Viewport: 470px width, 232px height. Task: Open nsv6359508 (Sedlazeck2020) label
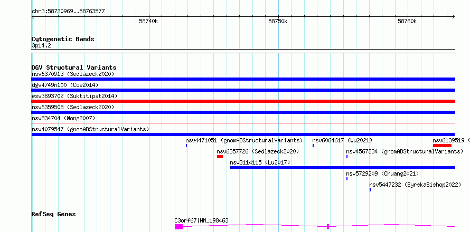[x=73, y=107]
